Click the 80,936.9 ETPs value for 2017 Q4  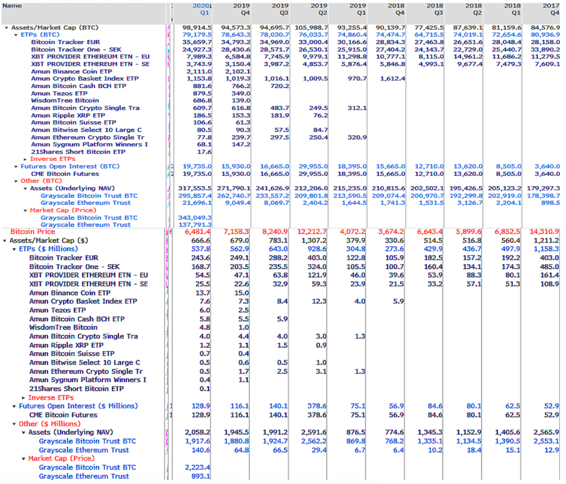(545, 35)
